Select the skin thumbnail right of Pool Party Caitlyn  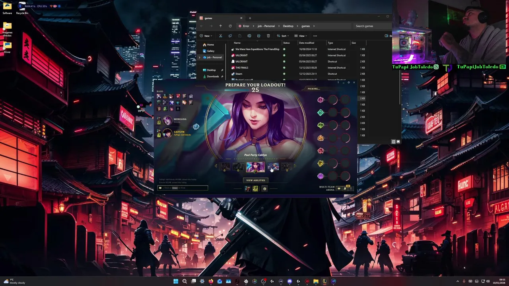[x=273, y=167]
